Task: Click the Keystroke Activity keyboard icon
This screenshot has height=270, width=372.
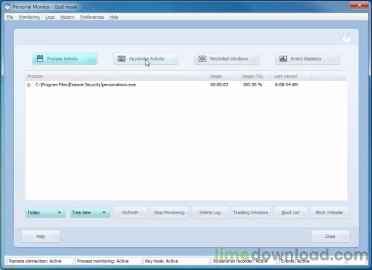Action: pyautogui.click(x=121, y=59)
